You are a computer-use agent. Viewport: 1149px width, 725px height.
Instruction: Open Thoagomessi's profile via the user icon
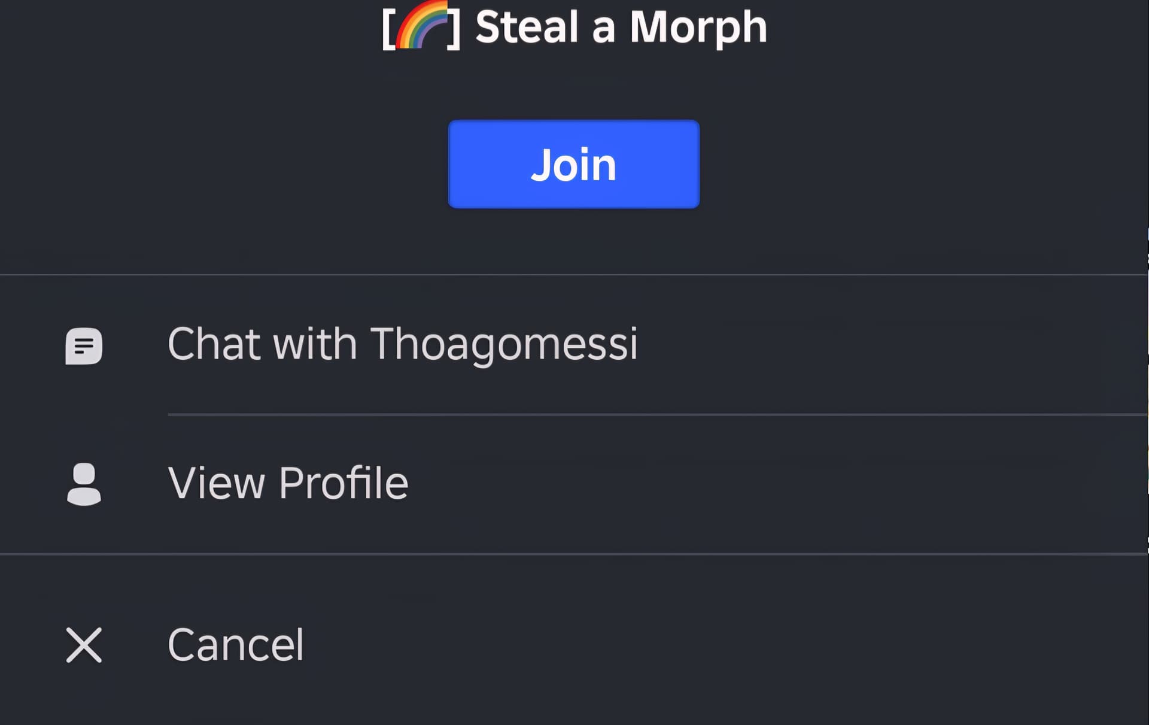pyautogui.click(x=84, y=484)
